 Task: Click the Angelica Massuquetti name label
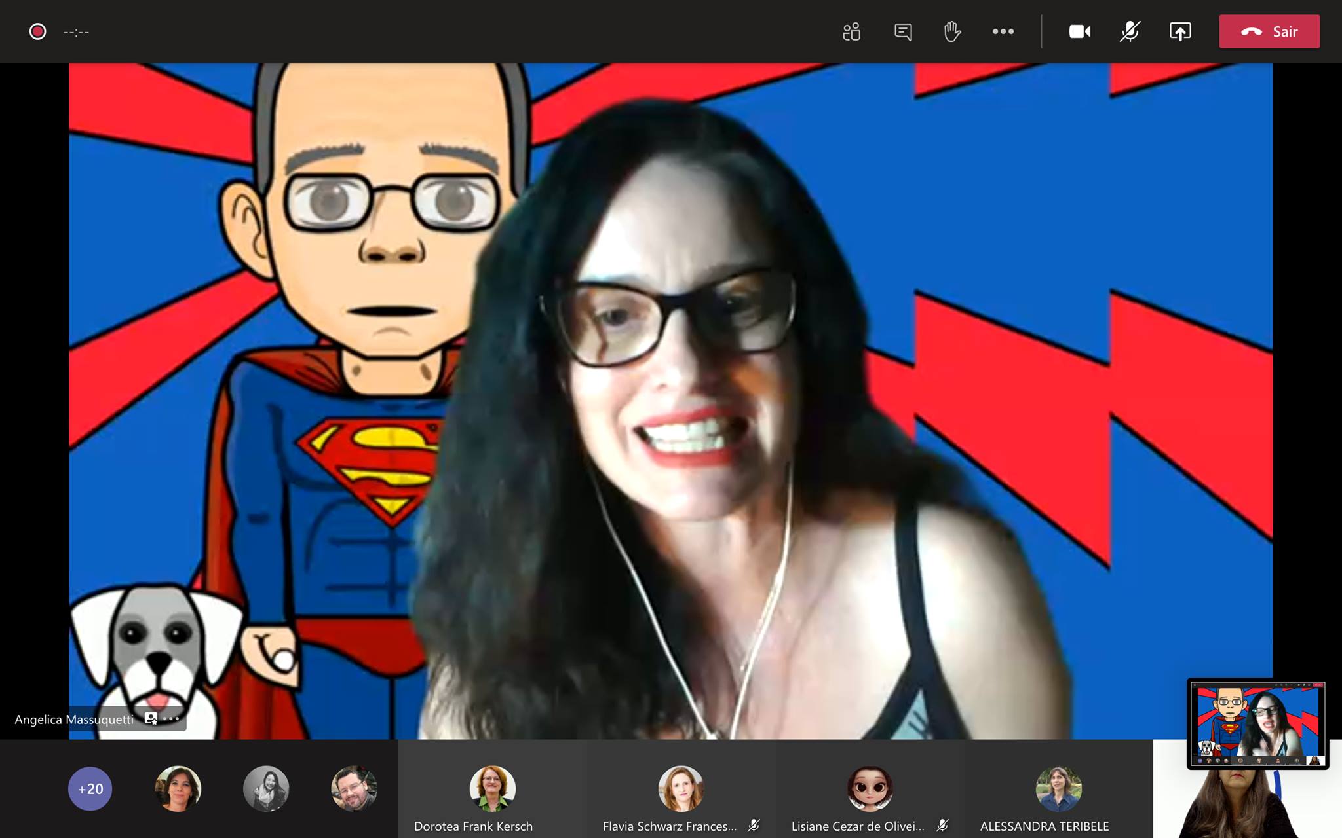coord(74,719)
